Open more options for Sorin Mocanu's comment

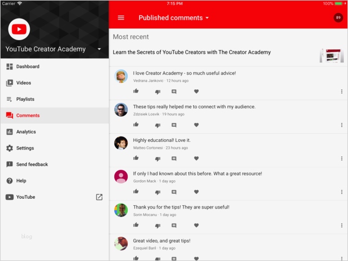pos(342,225)
